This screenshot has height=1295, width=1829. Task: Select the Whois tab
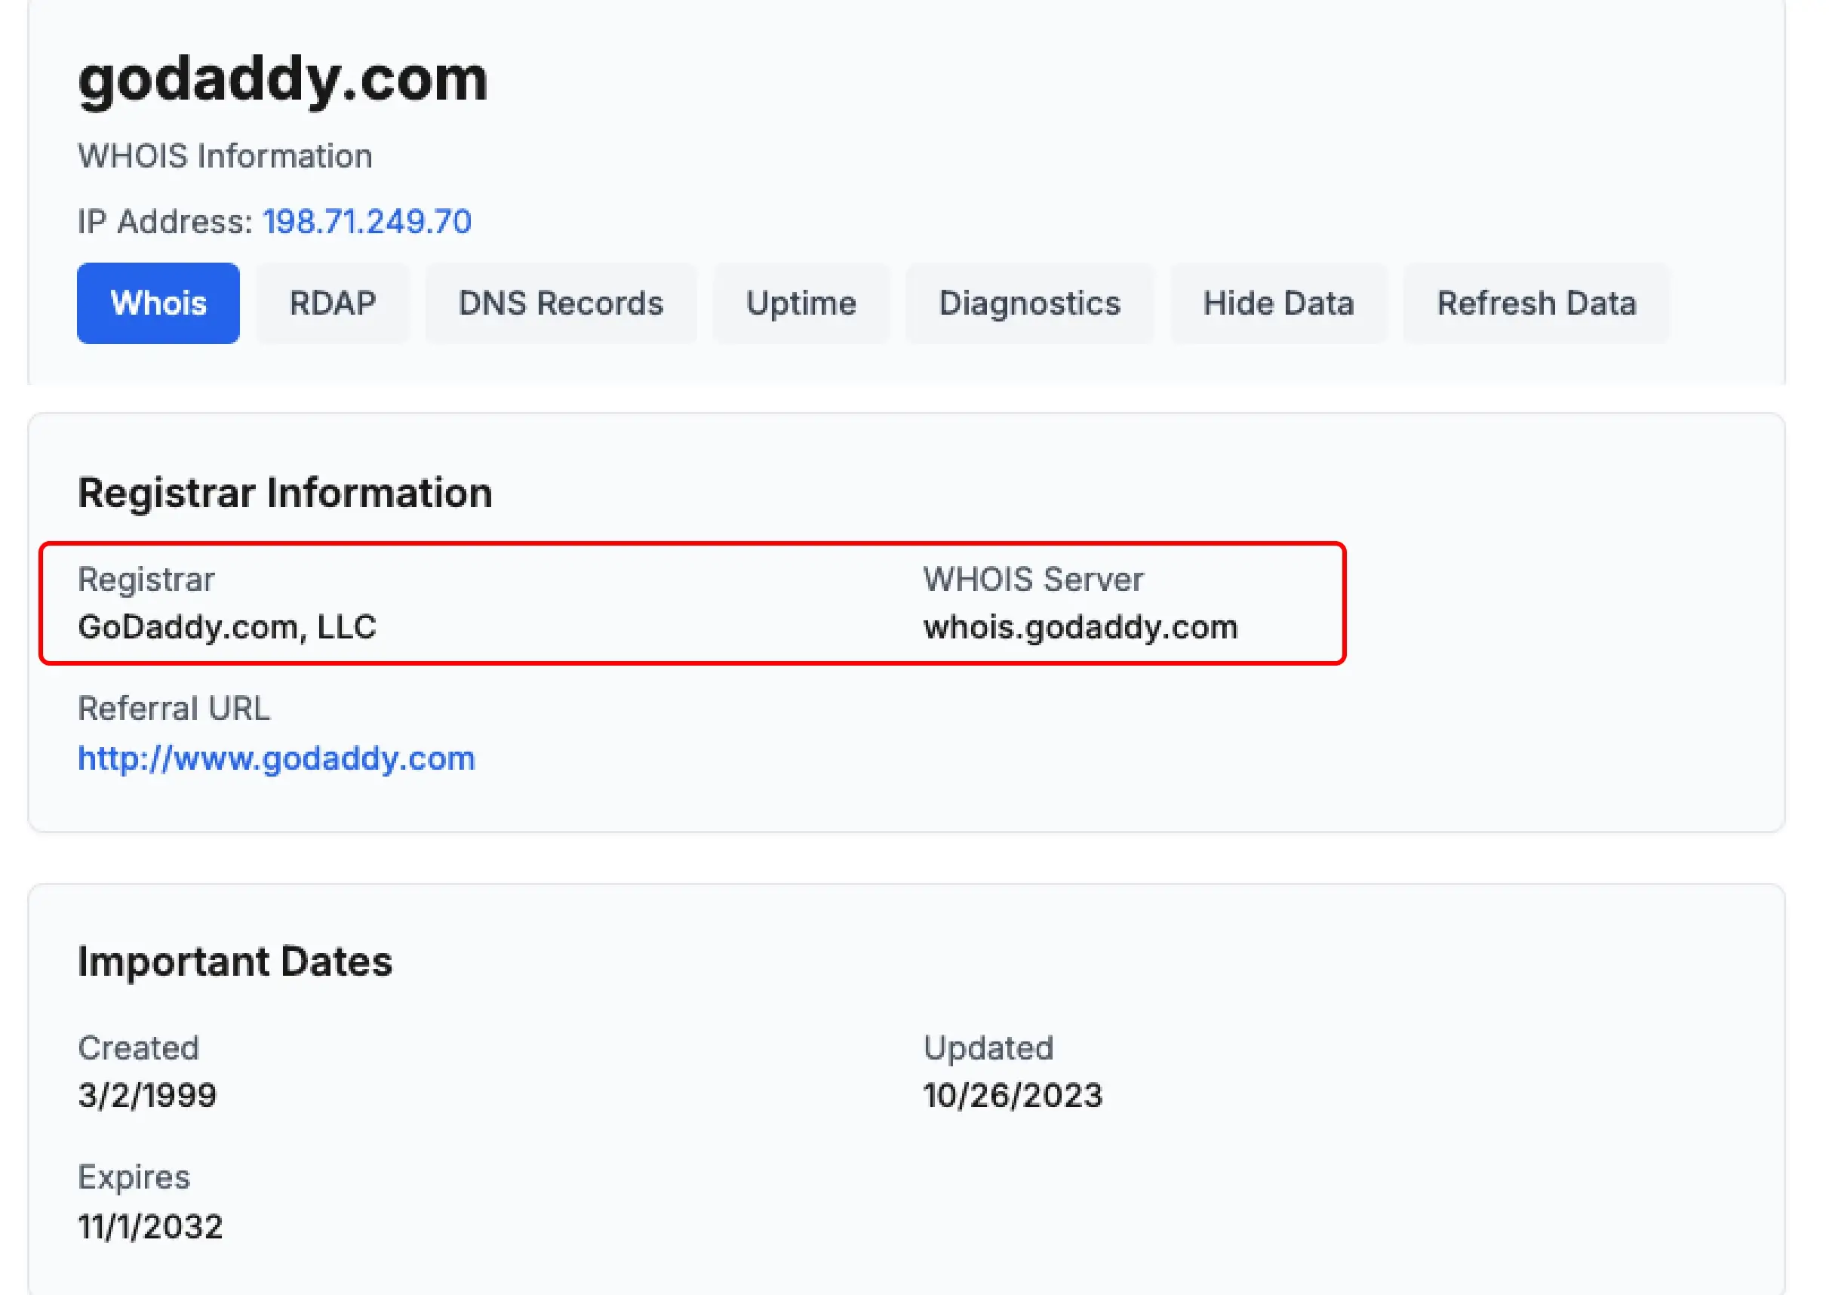pos(158,303)
